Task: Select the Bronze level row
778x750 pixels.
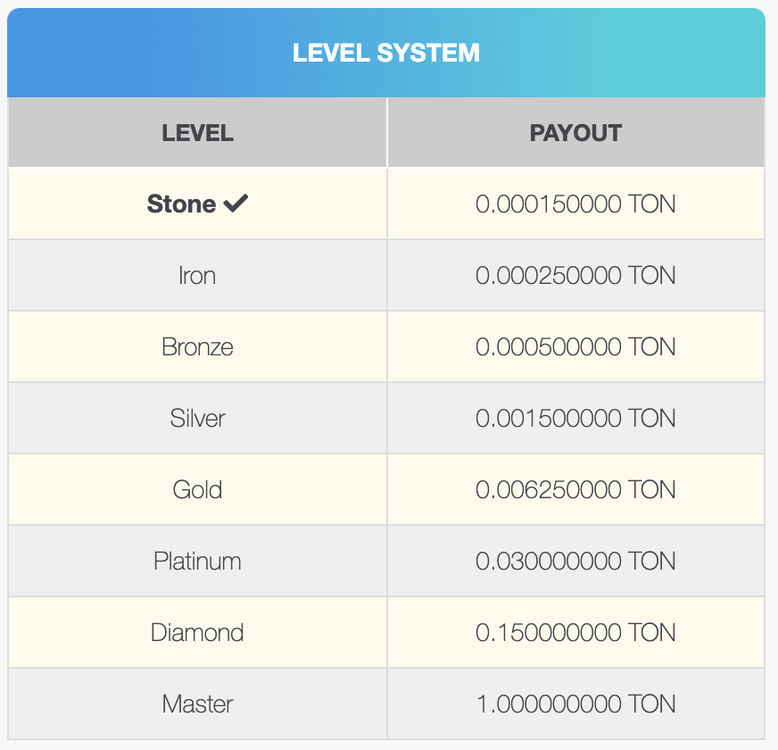Action: point(197,346)
